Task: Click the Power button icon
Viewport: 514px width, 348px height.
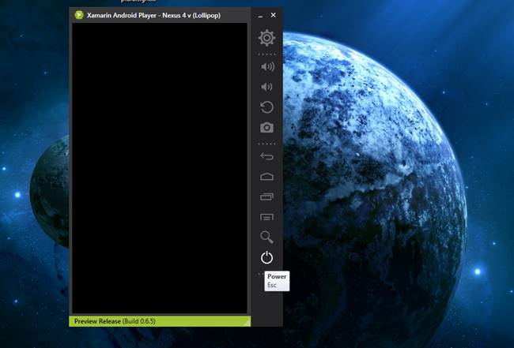Action: [266, 258]
